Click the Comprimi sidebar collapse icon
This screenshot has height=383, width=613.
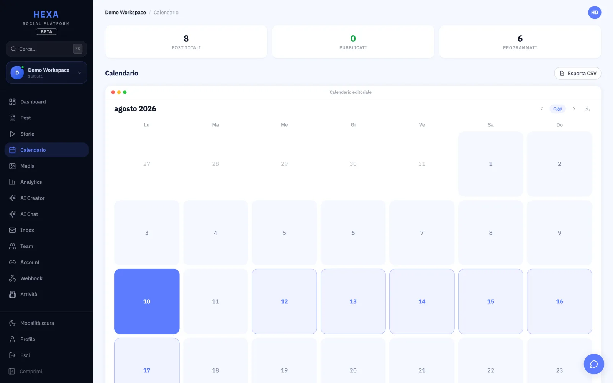coord(12,372)
